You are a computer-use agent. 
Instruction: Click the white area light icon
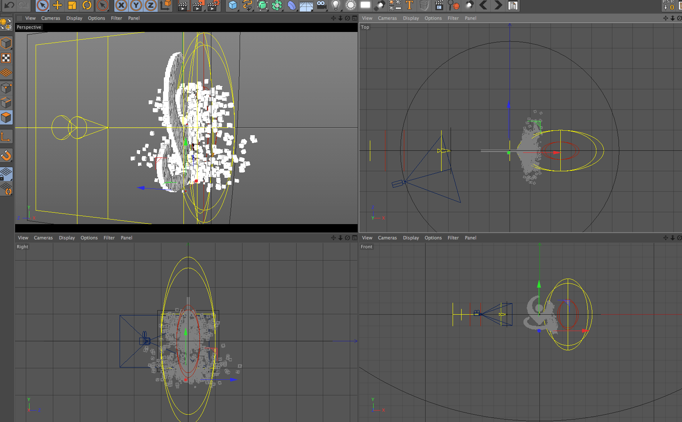pos(365,5)
